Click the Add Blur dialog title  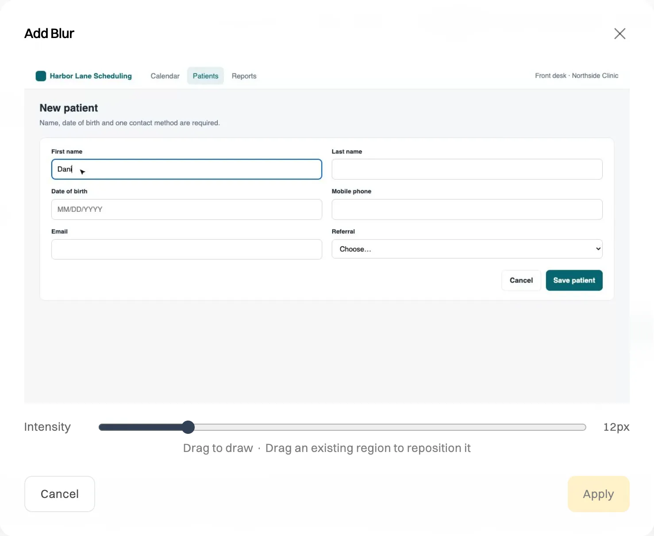pyautogui.click(x=49, y=34)
